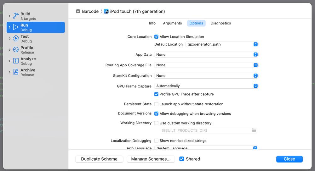
Task: Open StoreKit Configuration dropdown
Action: (206, 75)
